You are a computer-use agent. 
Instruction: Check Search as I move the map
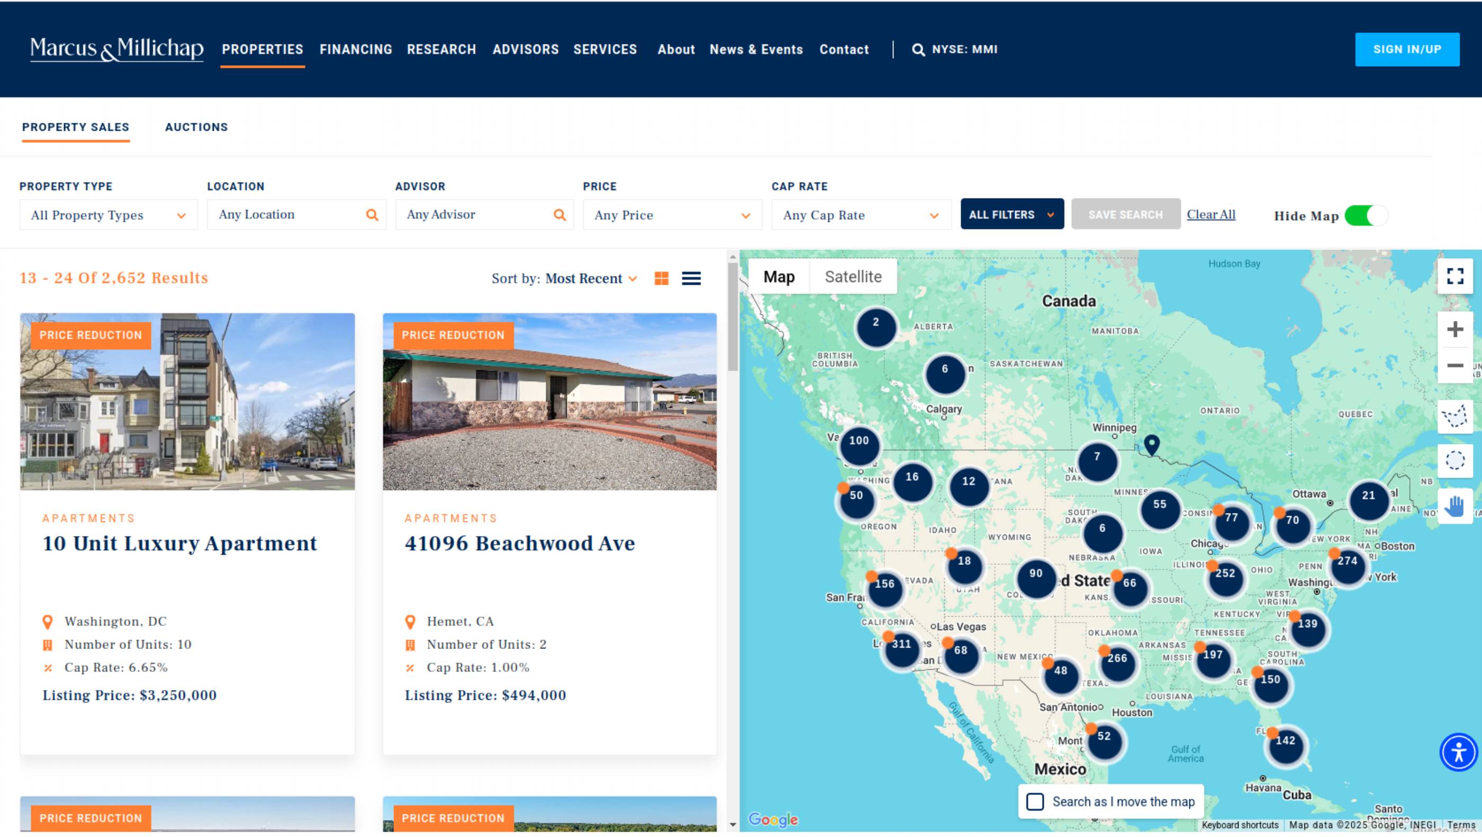pyautogui.click(x=1035, y=802)
